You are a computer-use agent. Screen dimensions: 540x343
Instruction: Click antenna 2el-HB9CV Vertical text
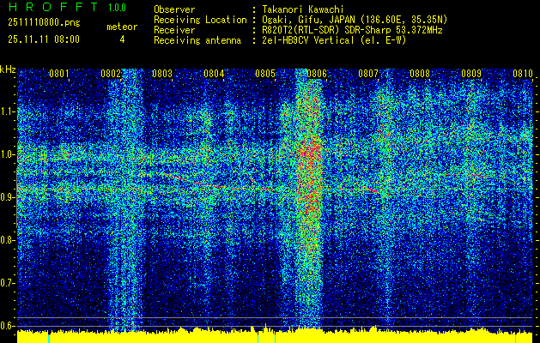tap(334, 40)
